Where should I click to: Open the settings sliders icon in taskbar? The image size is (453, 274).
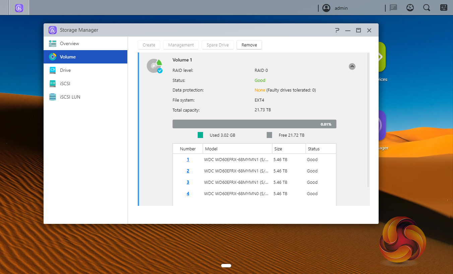coord(444,8)
